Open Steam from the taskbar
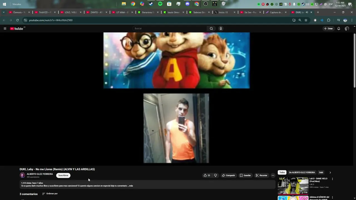This screenshot has width=356, height=200. click(151, 4)
